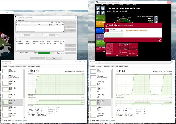Click Edit thread button

point(70,27)
